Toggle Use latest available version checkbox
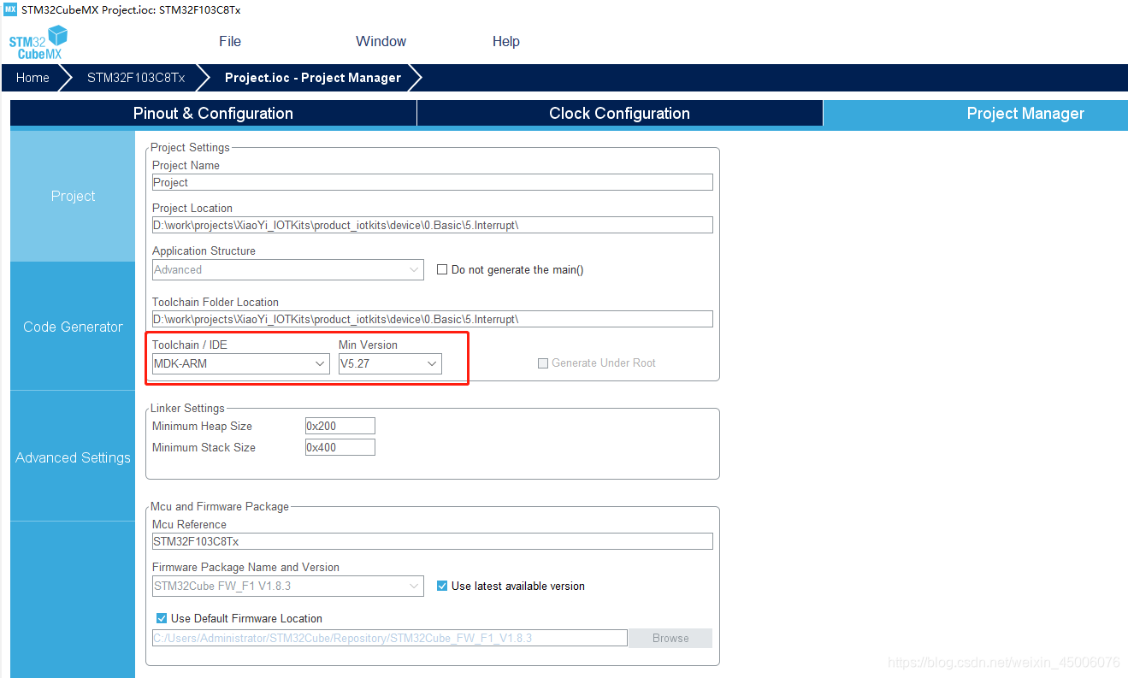Screen dimensions: 1128x678 click(x=442, y=586)
